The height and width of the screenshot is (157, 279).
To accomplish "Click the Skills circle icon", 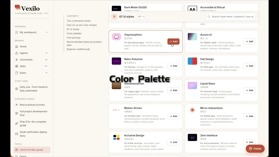I will click(x=16, y=66).
